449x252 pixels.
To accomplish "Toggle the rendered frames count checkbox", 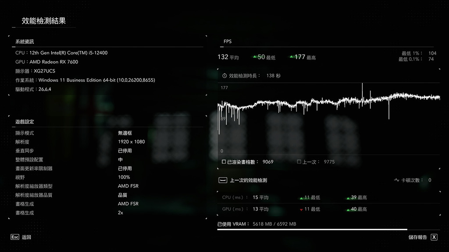I will pos(224,162).
